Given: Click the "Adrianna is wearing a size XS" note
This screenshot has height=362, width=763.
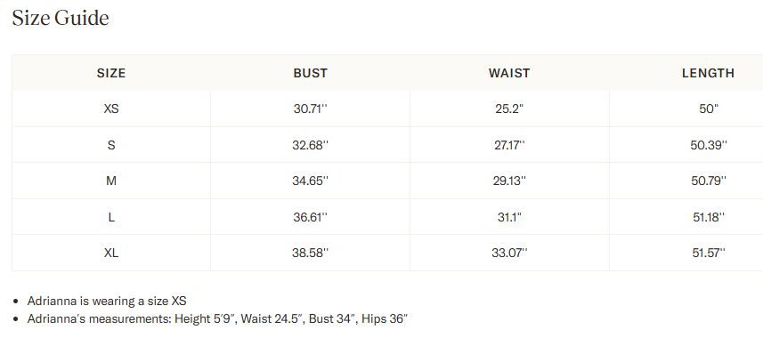Looking at the screenshot, I should (x=107, y=301).
